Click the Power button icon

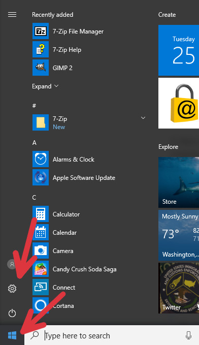point(12,313)
